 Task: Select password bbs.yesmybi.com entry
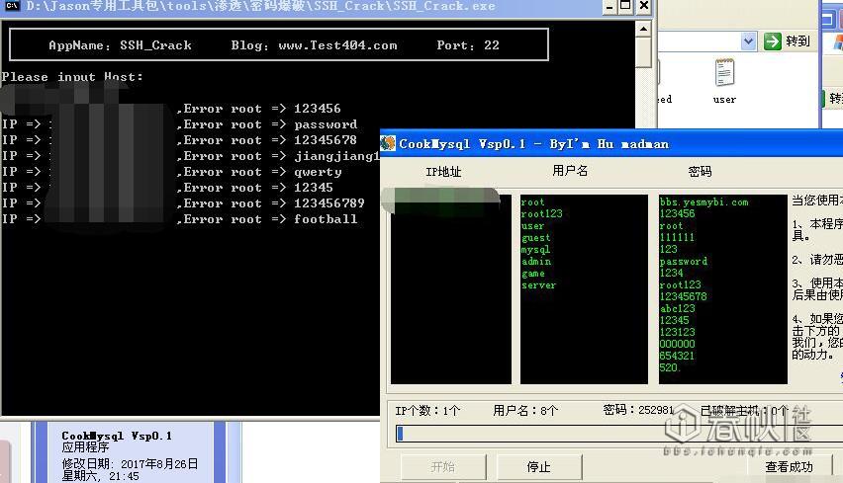[x=703, y=201]
